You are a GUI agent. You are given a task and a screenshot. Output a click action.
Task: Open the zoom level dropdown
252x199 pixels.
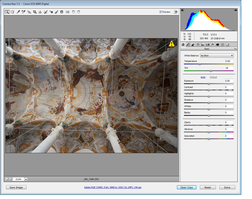click(26, 179)
